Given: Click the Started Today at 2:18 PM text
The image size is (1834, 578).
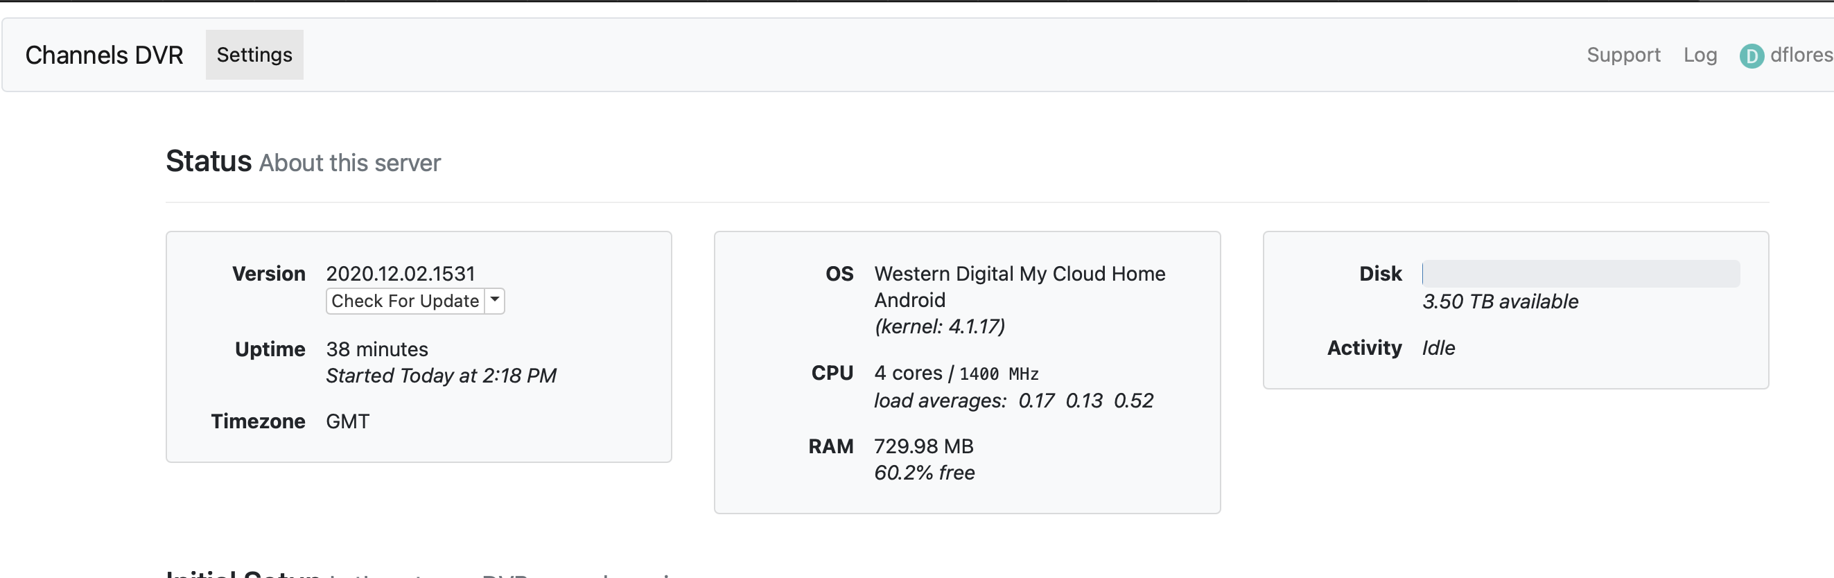Looking at the screenshot, I should [441, 376].
